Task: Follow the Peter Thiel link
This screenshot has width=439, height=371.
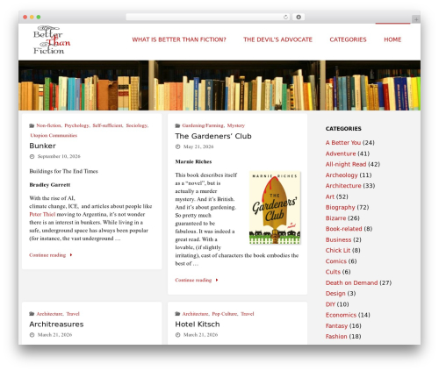Action: coord(42,214)
